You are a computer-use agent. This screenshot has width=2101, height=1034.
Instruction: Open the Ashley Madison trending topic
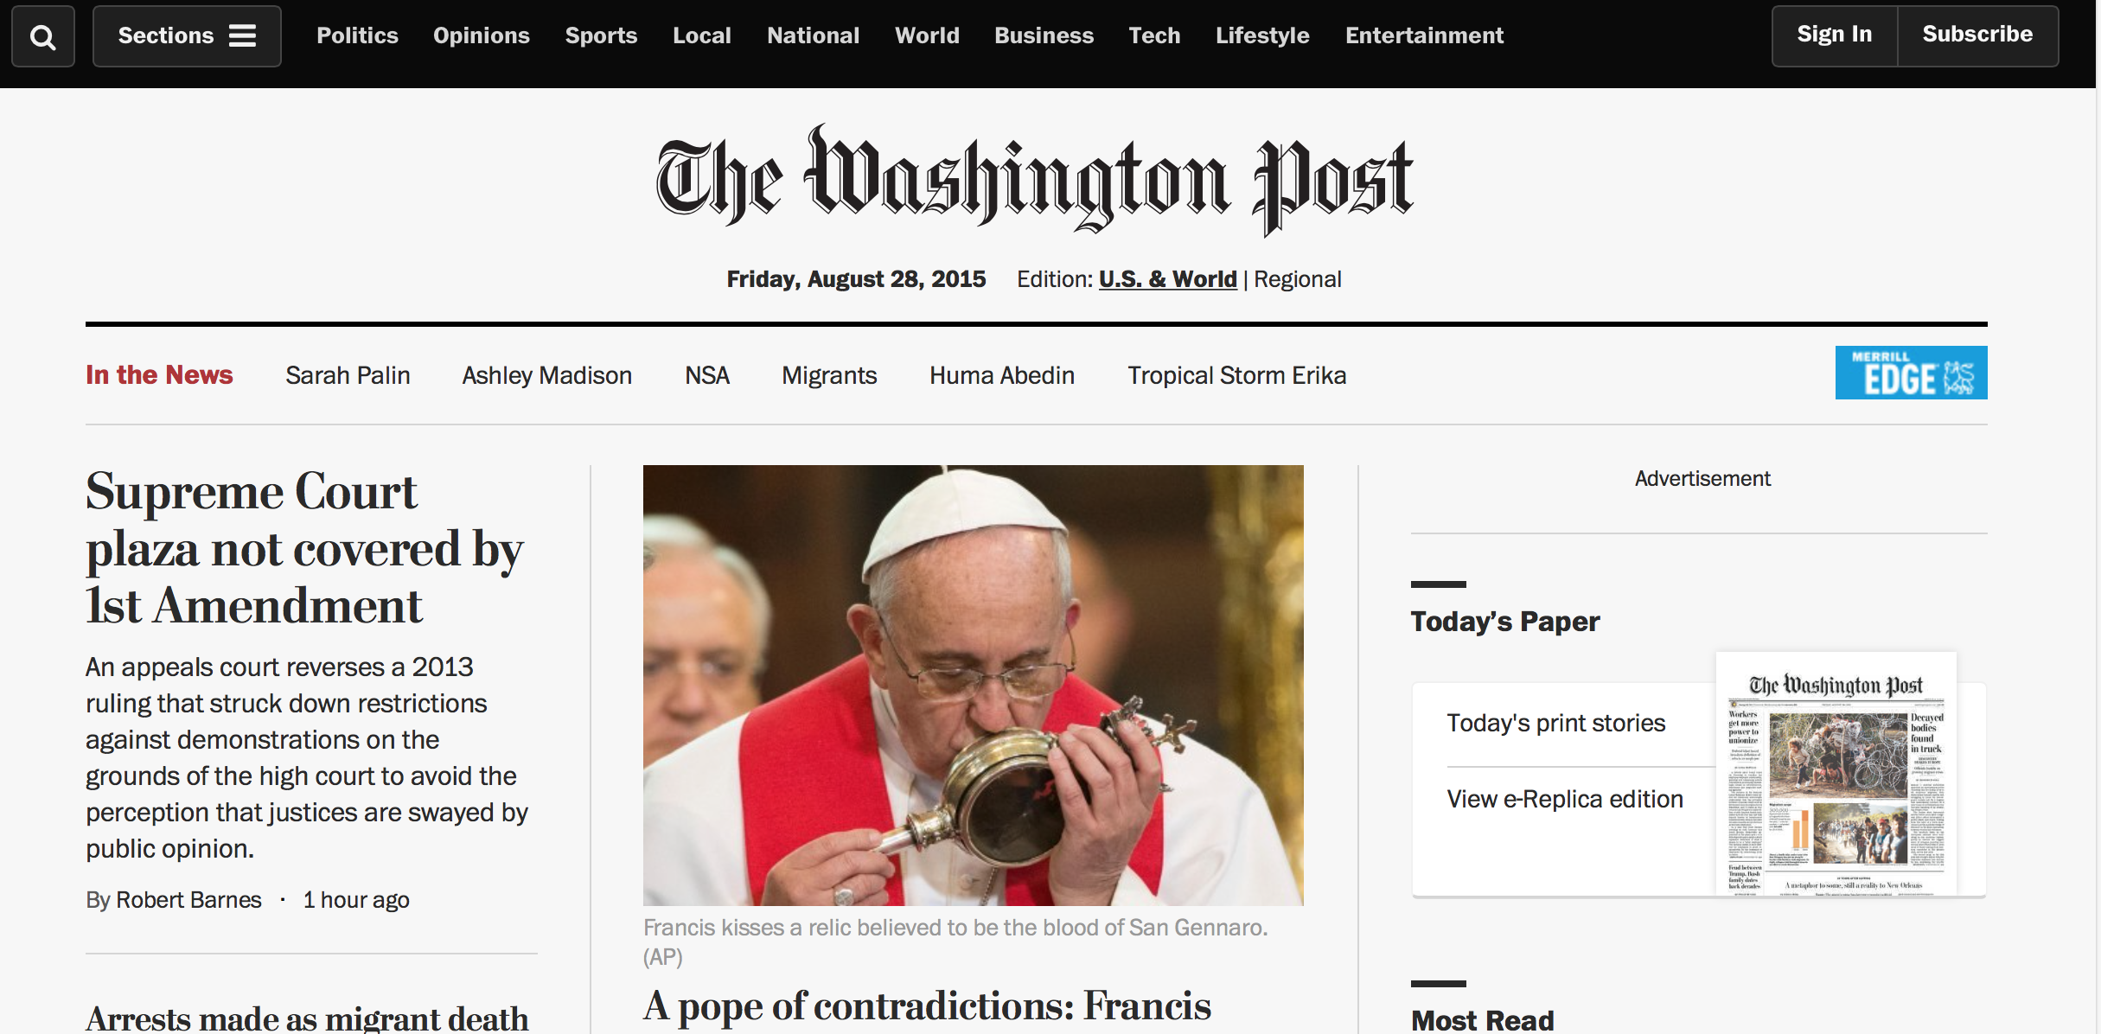click(x=546, y=375)
